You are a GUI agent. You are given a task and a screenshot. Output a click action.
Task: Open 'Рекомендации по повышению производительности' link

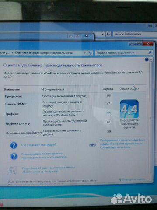click(x=44, y=155)
